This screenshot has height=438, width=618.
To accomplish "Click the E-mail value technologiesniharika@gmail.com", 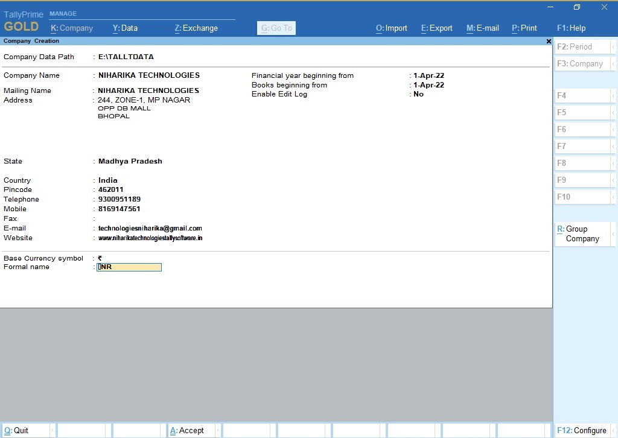I will coord(150,228).
